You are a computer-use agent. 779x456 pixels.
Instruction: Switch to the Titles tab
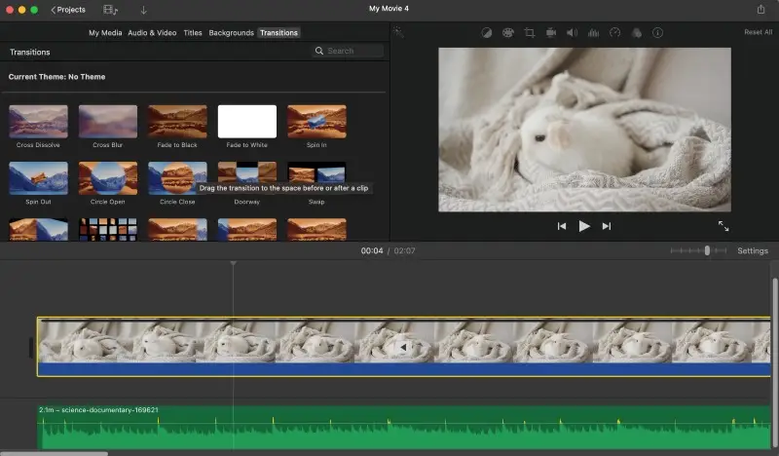point(193,32)
